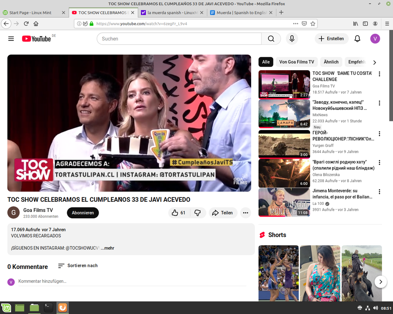Switch to Muerda Spanish to English tab
The height and width of the screenshot is (314, 393).
coord(241,13)
